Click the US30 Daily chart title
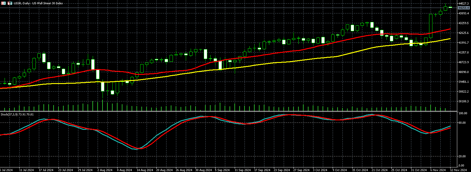The height and width of the screenshot is (172, 471). [x=38, y=3]
